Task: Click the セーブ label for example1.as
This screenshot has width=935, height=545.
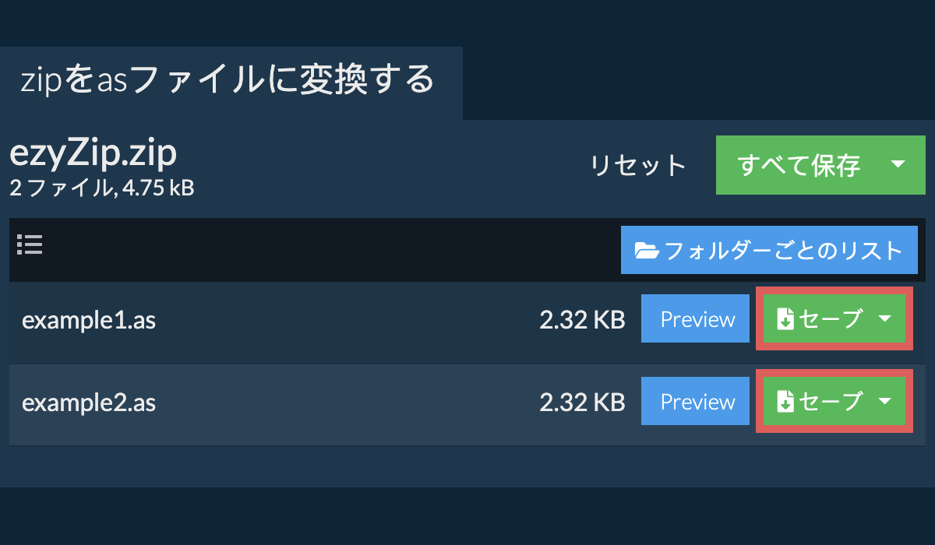Action: coord(831,319)
